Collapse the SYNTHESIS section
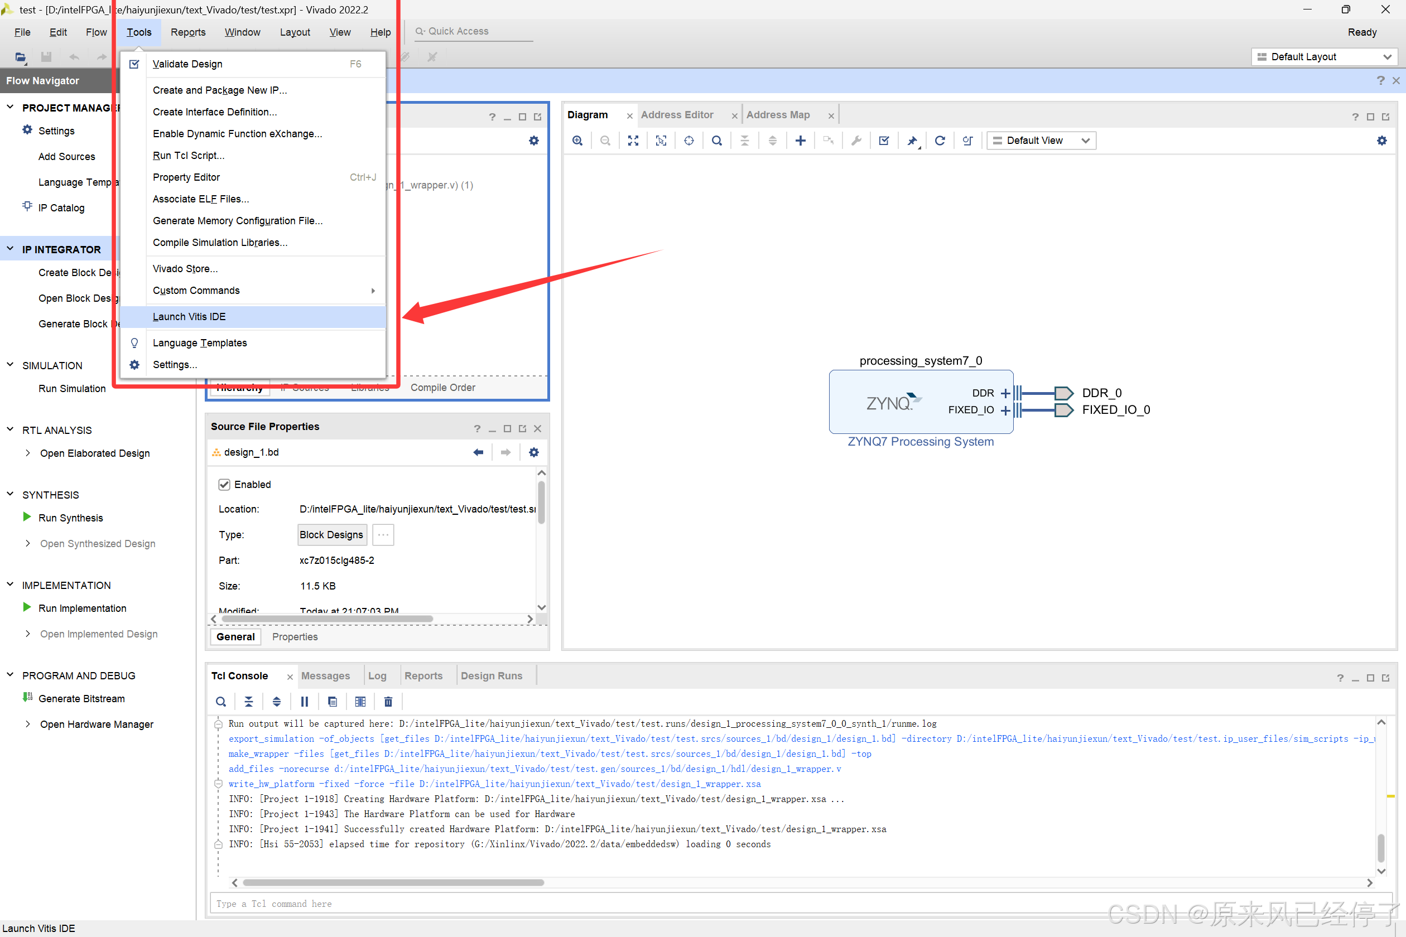Image resolution: width=1406 pixels, height=937 pixels. click(x=10, y=494)
